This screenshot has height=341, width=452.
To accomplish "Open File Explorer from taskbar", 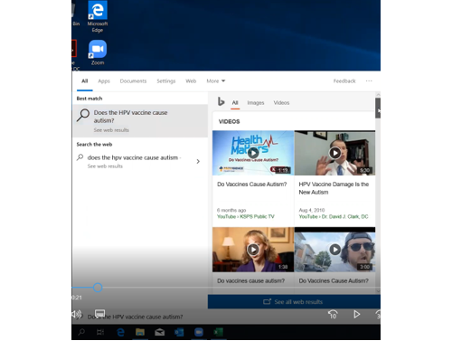I will click(140, 332).
